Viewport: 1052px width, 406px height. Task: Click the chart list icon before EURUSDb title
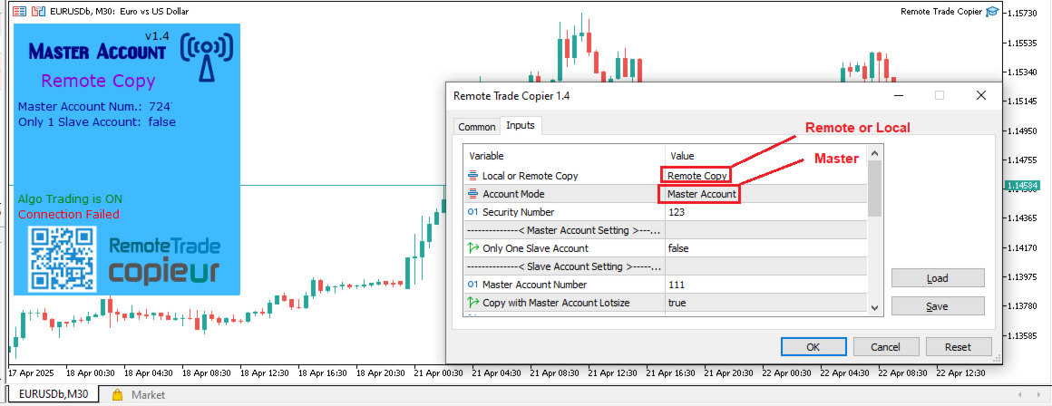click(x=19, y=12)
